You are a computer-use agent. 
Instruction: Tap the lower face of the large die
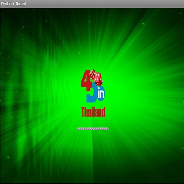click(x=98, y=83)
